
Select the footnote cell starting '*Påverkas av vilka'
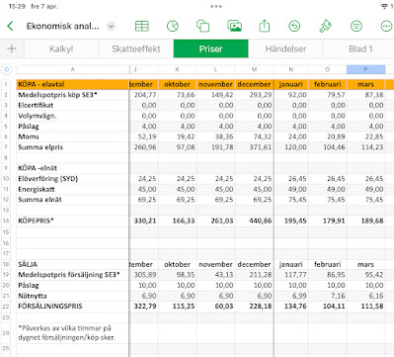coord(73,332)
